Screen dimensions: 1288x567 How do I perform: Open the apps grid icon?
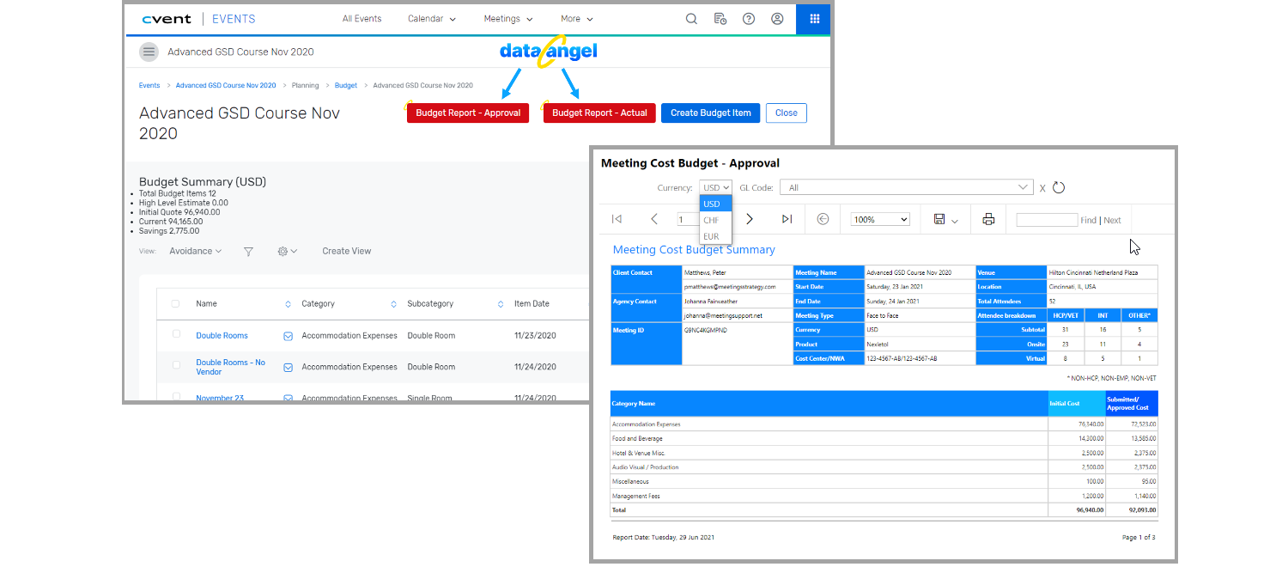(x=812, y=18)
